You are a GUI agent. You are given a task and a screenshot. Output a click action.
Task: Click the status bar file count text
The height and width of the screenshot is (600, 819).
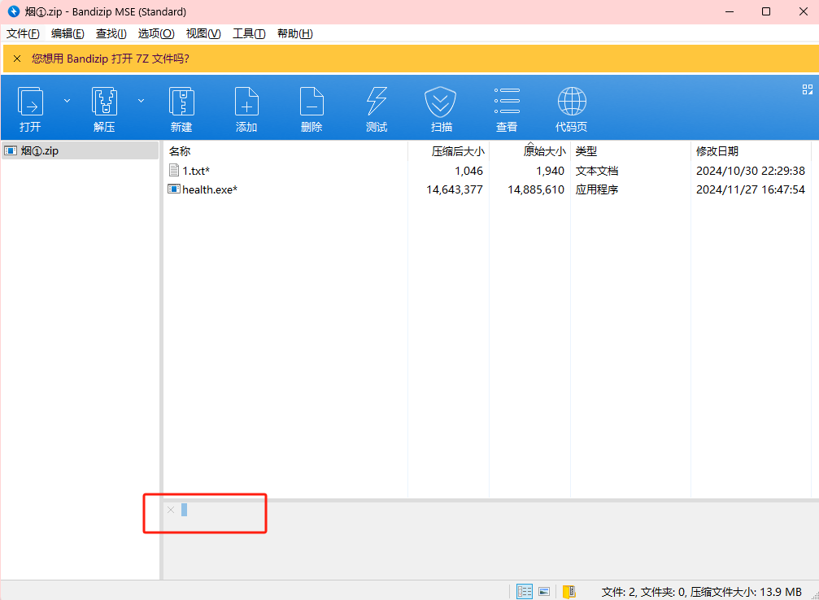[x=702, y=592]
